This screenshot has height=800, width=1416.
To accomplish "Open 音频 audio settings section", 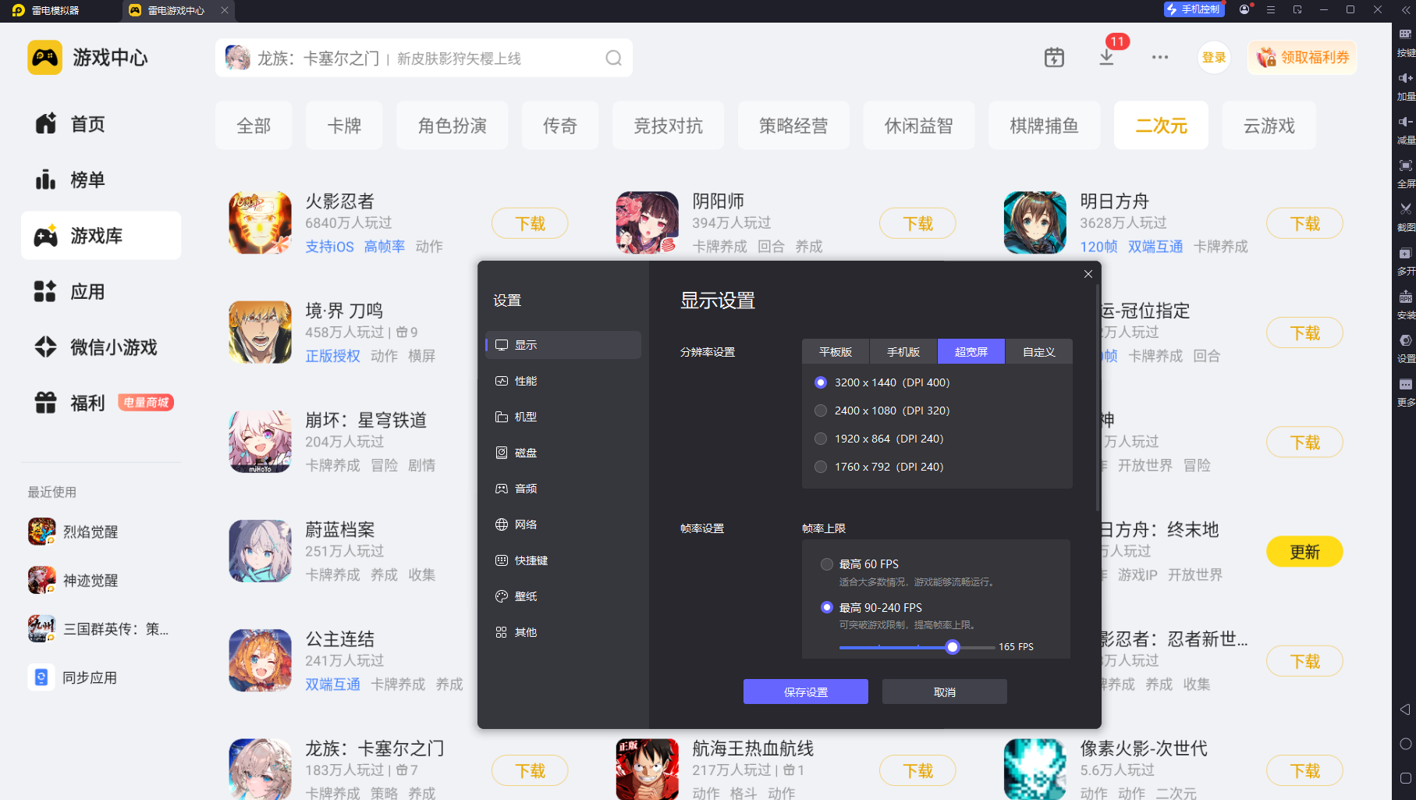I will pos(563,489).
